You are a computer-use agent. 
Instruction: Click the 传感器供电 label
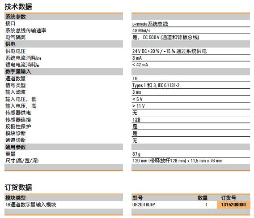pos(18,113)
